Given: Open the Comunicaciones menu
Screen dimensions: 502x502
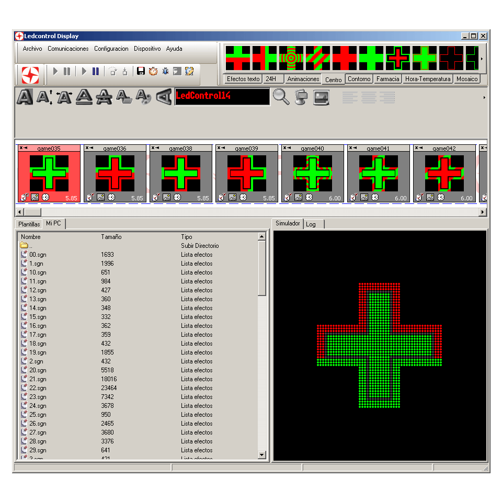Looking at the screenshot, I should coord(68,49).
